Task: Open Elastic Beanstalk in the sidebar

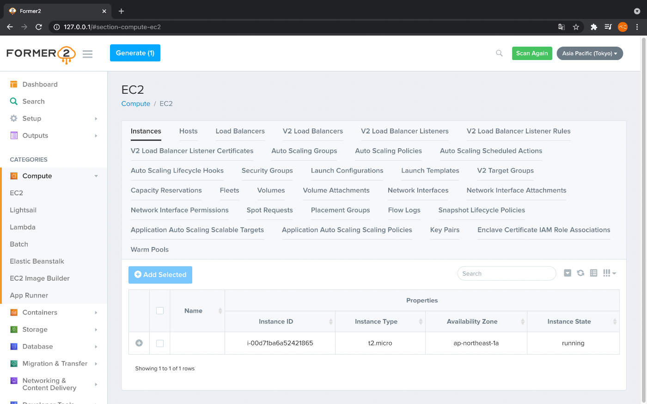Action: 37,261
